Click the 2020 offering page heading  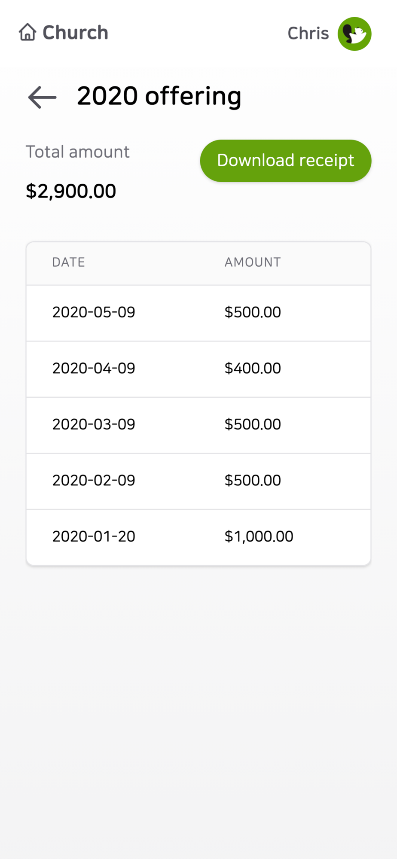[x=159, y=96]
